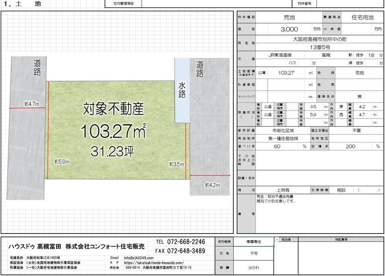Viewport: 385px width, 276px height.
Task: Click the TEL number 072-668-2246
Action: pyautogui.click(x=186, y=242)
